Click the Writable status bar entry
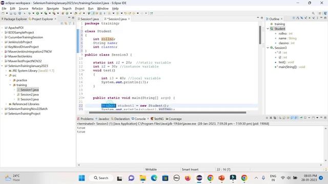Viewport: 328px width, 184px height. (x=151, y=169)
